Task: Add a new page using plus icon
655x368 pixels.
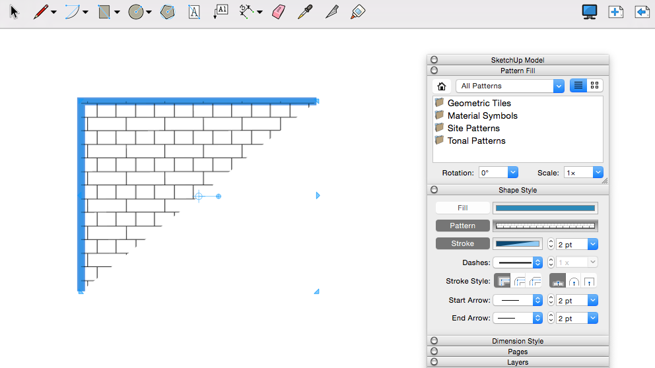Action: (616, 12)
